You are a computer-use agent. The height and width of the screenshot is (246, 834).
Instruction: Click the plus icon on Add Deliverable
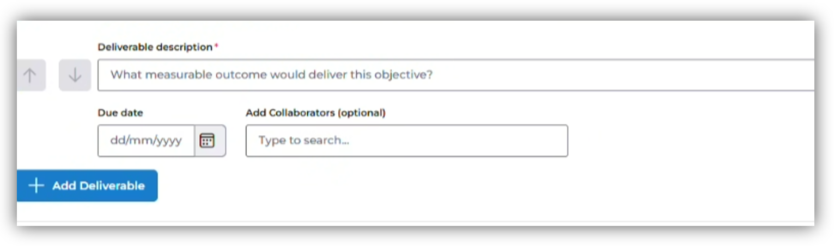[x=36, y=186]
